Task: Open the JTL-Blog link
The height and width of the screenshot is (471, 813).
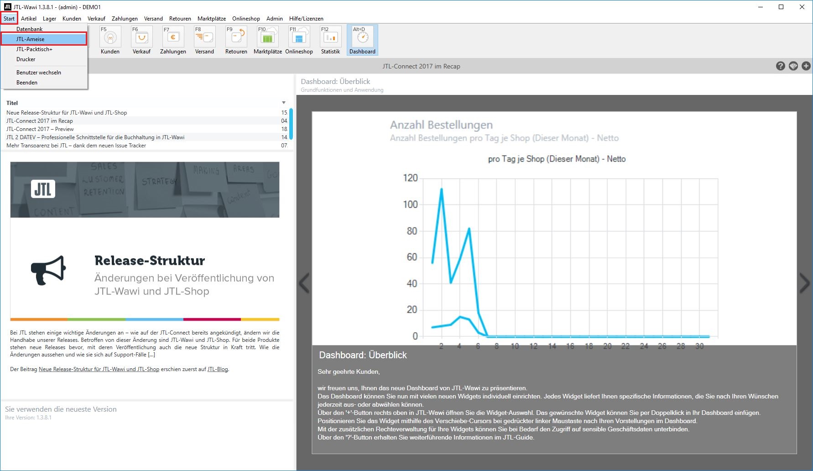Action: pos(218,369)
